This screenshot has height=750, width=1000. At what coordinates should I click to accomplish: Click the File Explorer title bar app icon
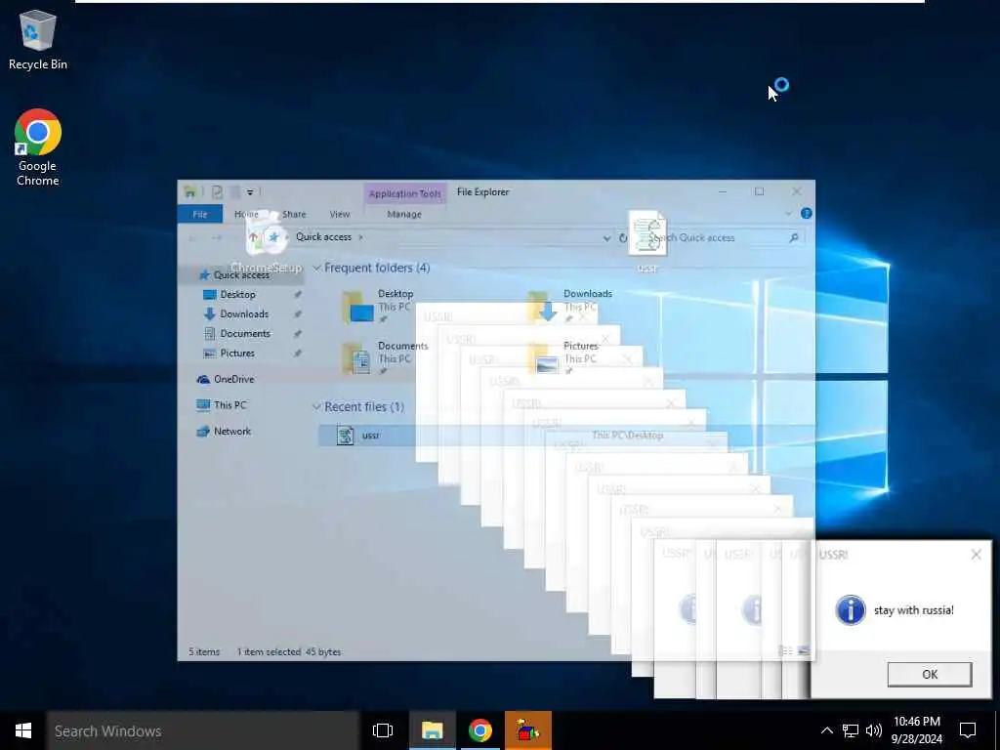[x=189, y=191]
